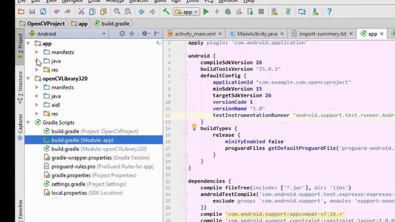Open Help with the question mark icon
This screenshot has width=395, height=222.
(x=329, y=12)
